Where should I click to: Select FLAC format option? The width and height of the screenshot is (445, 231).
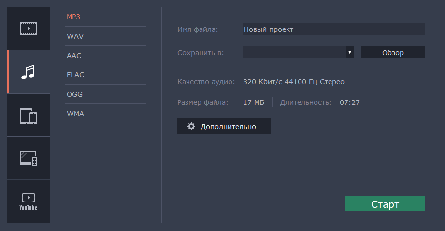(x=75, y=75)
